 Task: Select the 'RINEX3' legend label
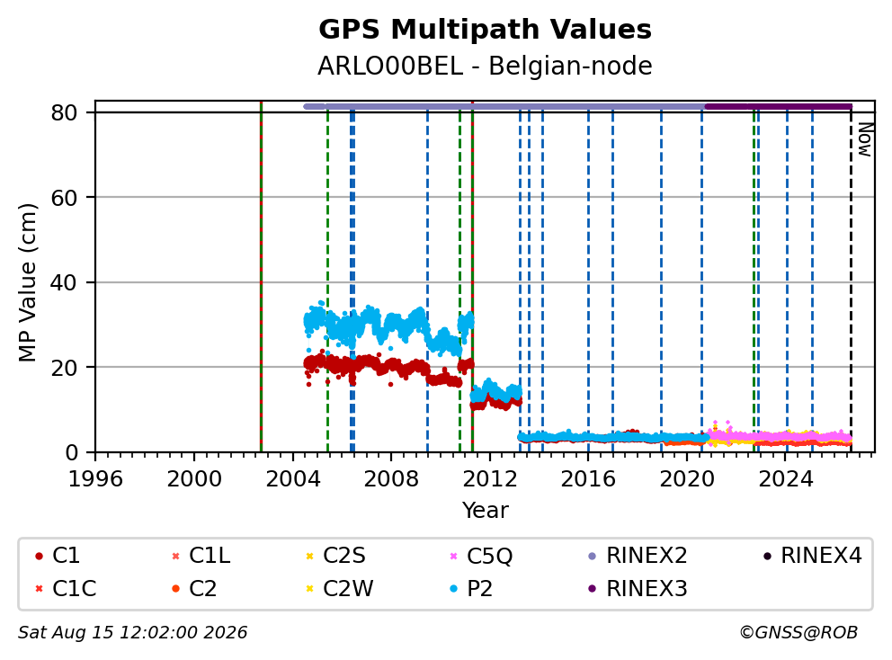pyautogui.click(x=647, y=589)
